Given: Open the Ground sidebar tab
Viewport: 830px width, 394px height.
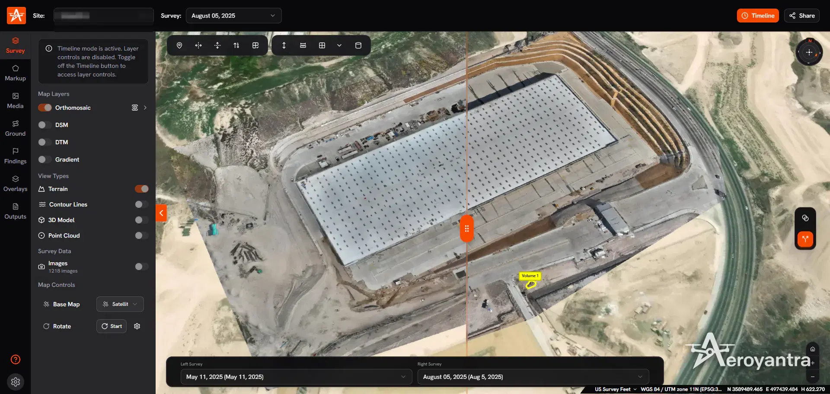Looking at the screenshot, I should coord(15,128).
